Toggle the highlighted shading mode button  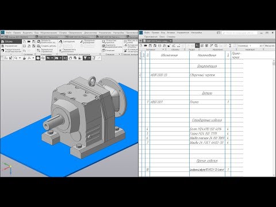(x=38, y=58)
